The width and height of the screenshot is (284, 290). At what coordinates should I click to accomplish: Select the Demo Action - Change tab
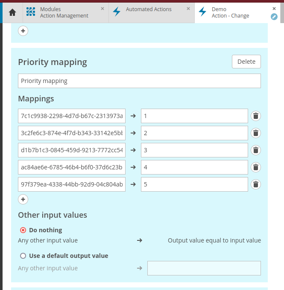pyautogui.click(x=231, y=12)
